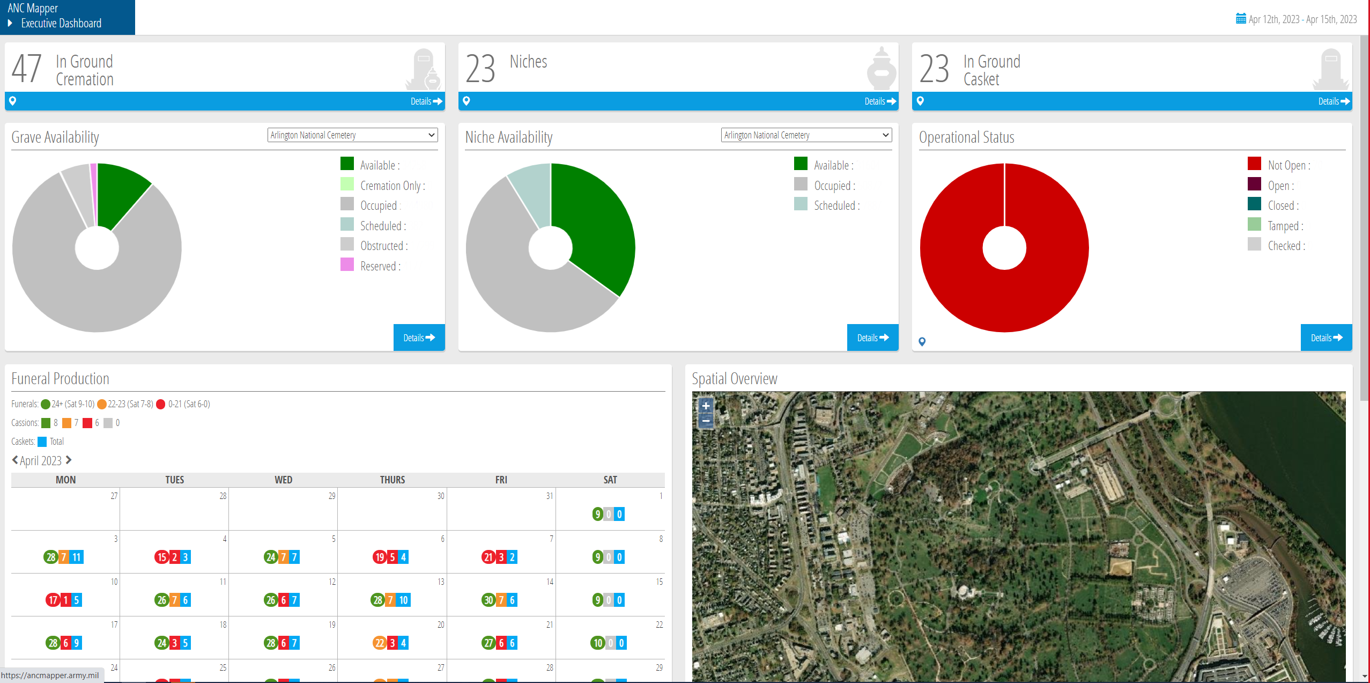Screen dimensions: 1370x683
Task: Click the map pin in Operational Status panel
Action: pyautogui.click(x=922, y=342)
